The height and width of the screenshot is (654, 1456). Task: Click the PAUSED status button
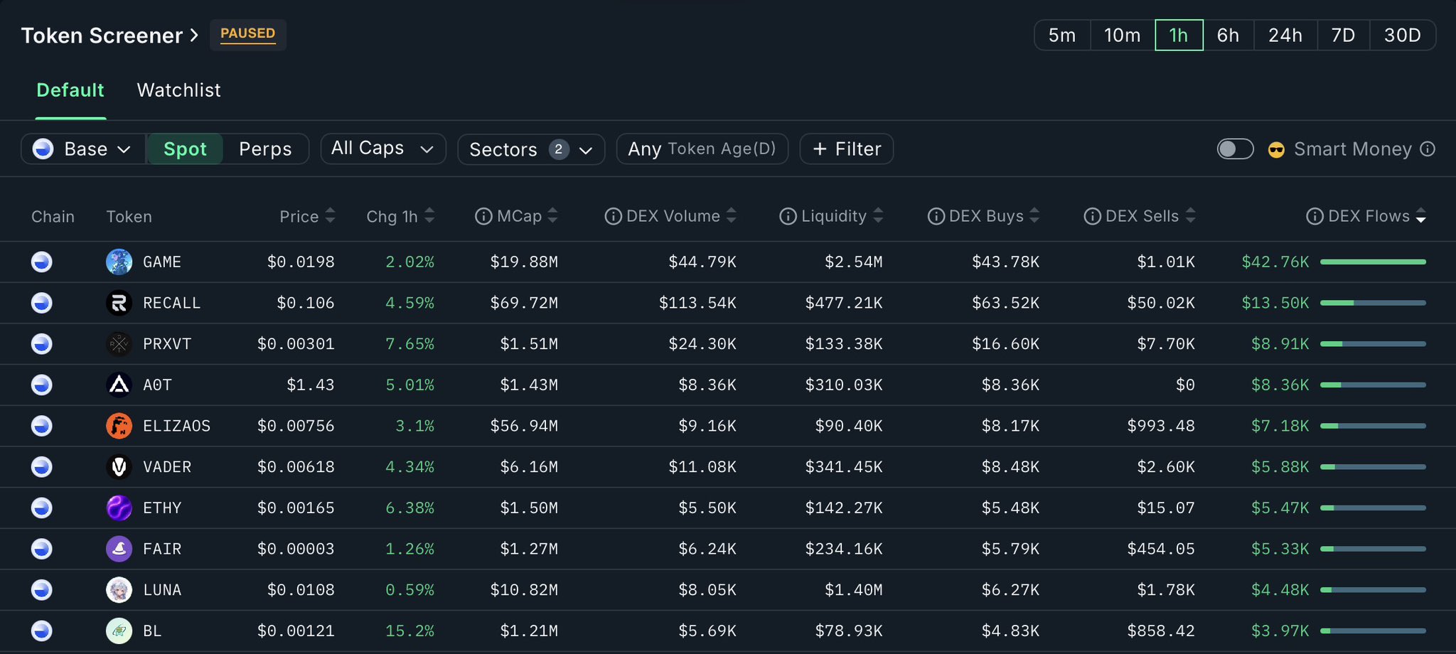point(247,34)
